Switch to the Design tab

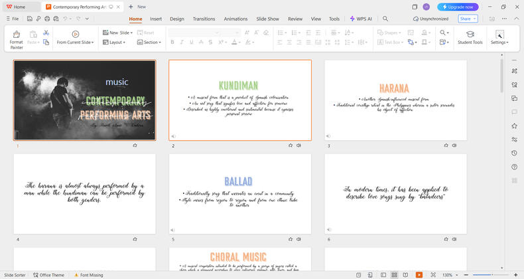tap(177, 19)
